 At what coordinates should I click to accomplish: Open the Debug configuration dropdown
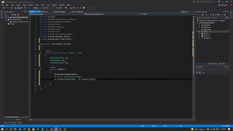pyautogui.click(x=37, y=8)
